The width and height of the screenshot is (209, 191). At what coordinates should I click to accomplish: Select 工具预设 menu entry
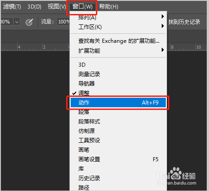pos(118,141)
